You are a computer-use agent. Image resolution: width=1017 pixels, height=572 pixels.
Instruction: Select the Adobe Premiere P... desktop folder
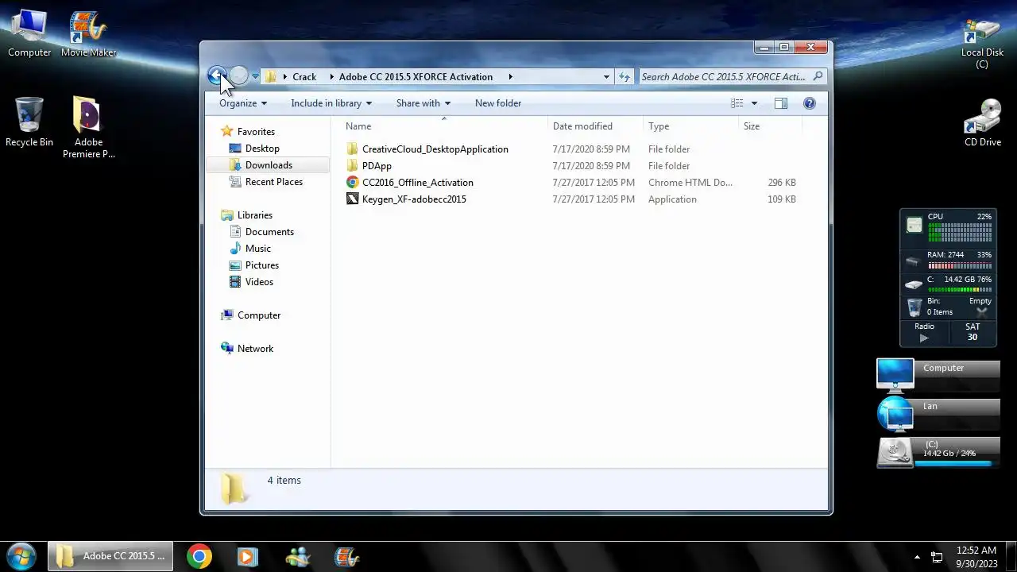pyautogui.click(x=88, y=128)
